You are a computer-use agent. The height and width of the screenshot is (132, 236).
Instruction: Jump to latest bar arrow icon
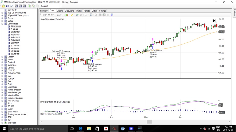pyautogui.click(x=214, y=21)
